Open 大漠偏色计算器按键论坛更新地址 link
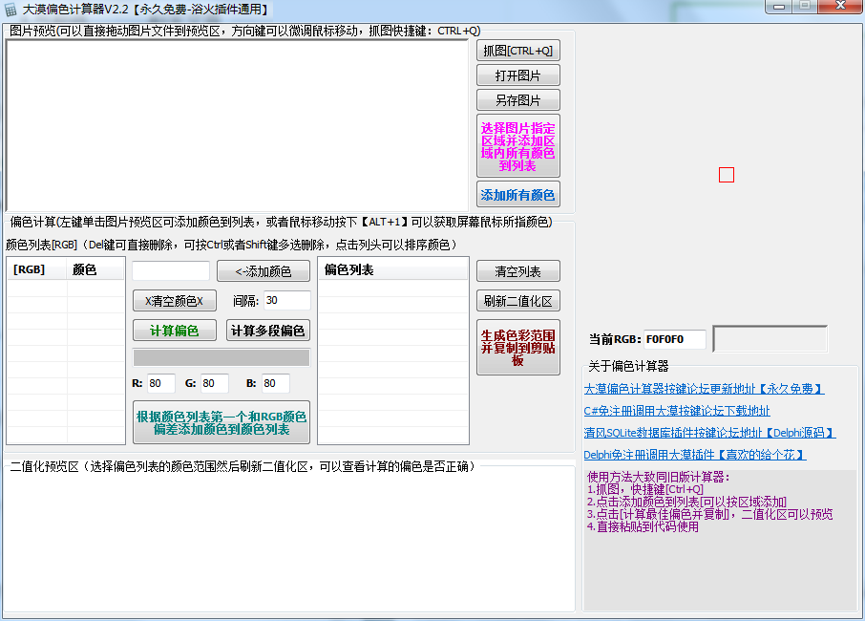The image size is (865, 621). 704,389
